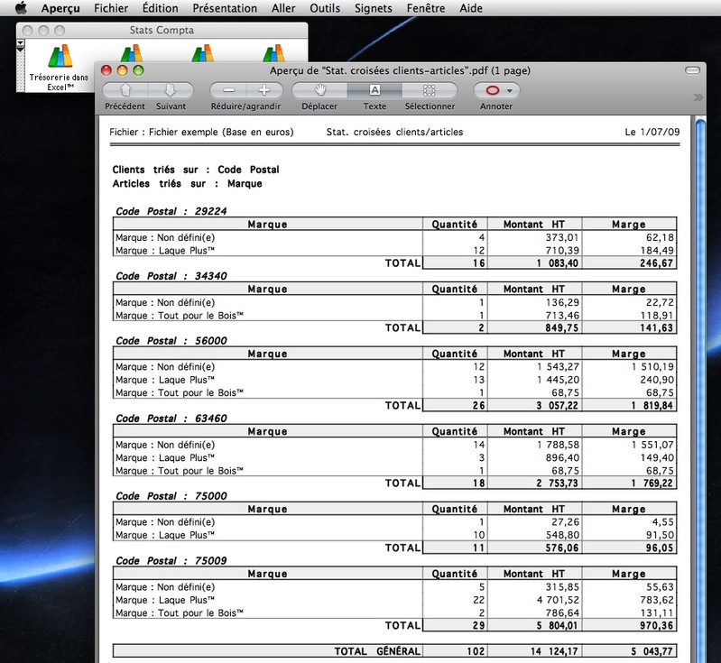The image size is (721, 663).
Task: Click the date 'Le 1/07/09'
Action: [652, 132]
